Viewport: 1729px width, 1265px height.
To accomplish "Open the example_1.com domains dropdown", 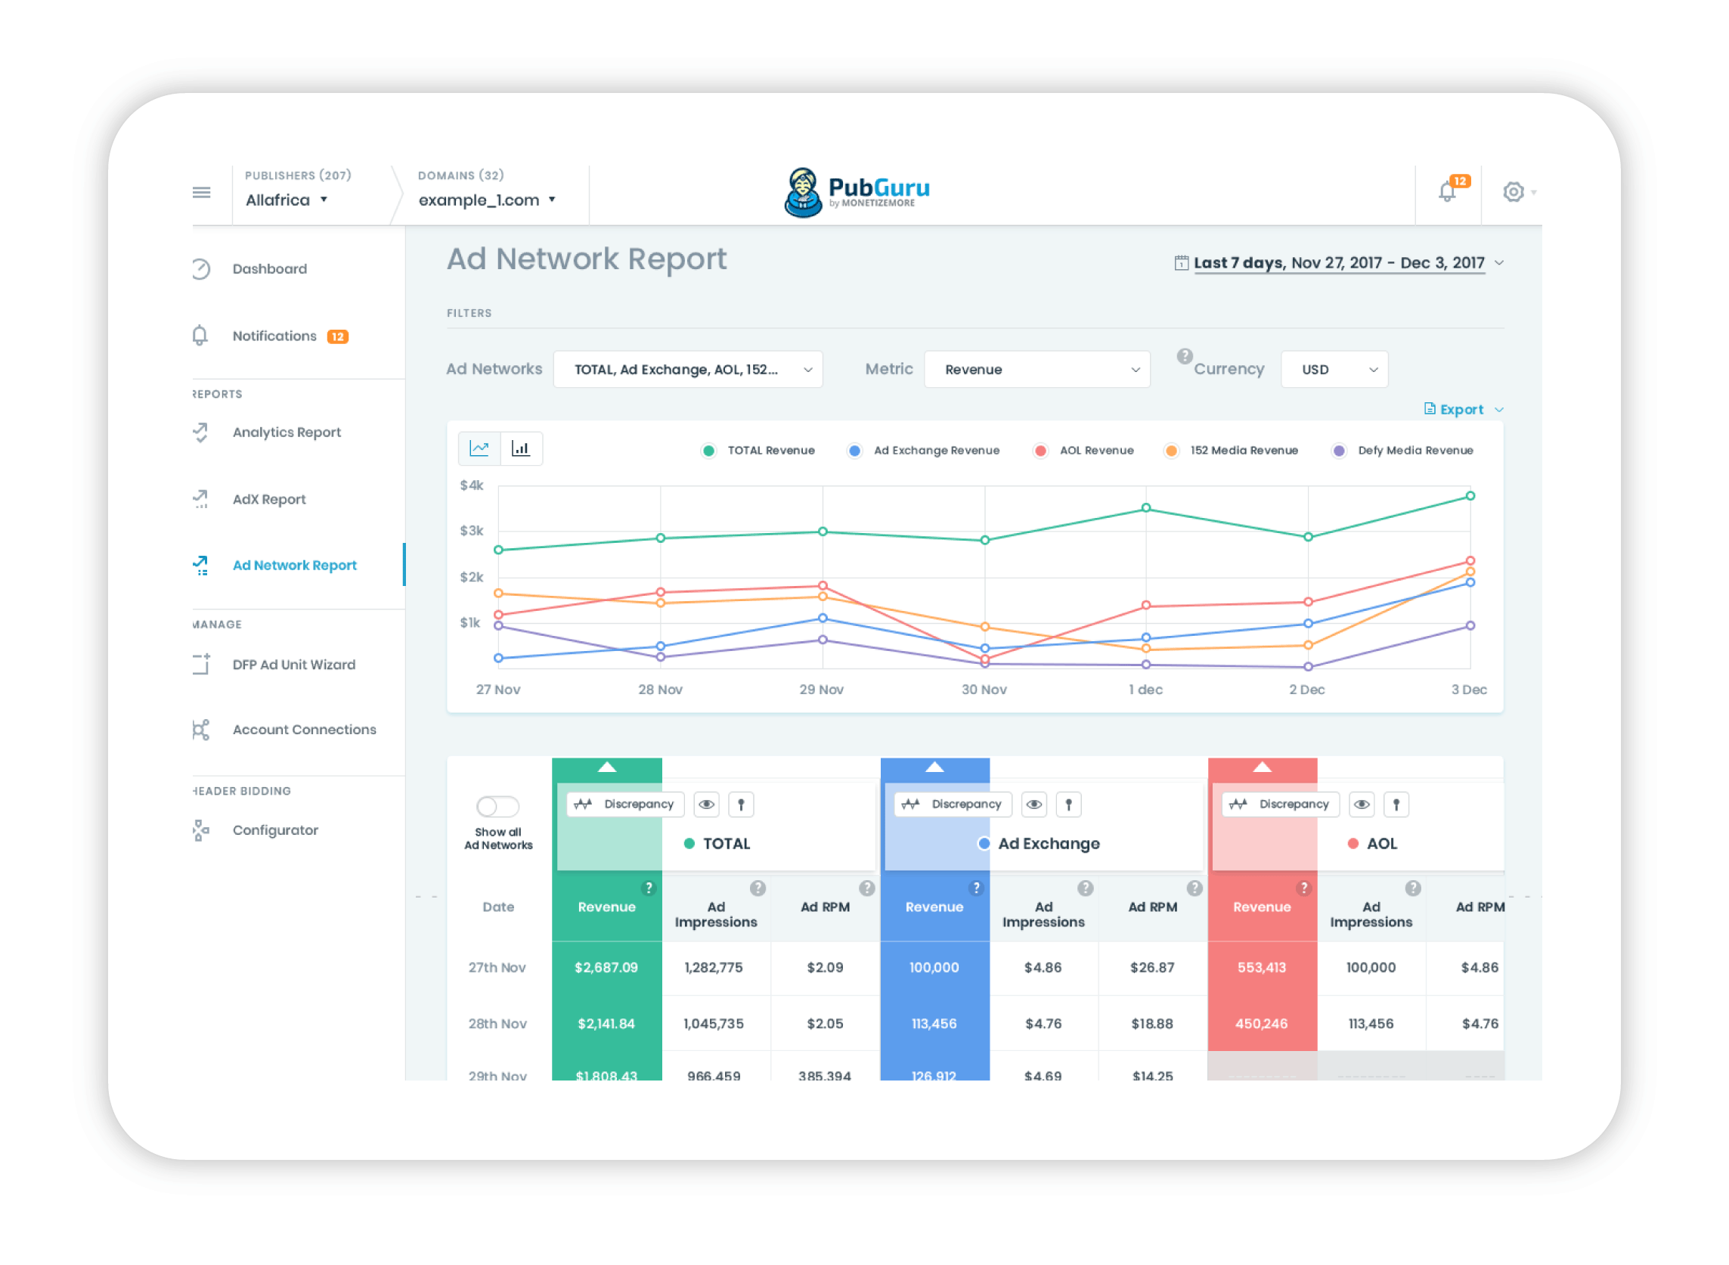I will coord(487,200).
